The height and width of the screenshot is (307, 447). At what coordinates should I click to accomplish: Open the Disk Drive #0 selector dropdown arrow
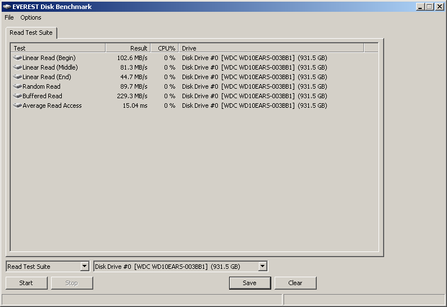click(x=263, y=267)
